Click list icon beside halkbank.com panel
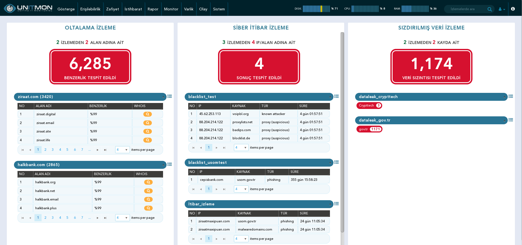This screenshot has height=245, width=522. coord(170,164)
